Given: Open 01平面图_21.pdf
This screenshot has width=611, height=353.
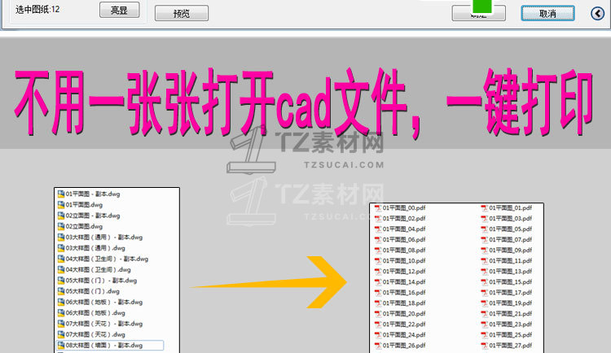Looking at the screenshot, I should (x=506, y=314).
